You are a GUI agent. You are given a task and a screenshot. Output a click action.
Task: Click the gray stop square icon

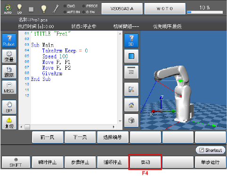31,9
